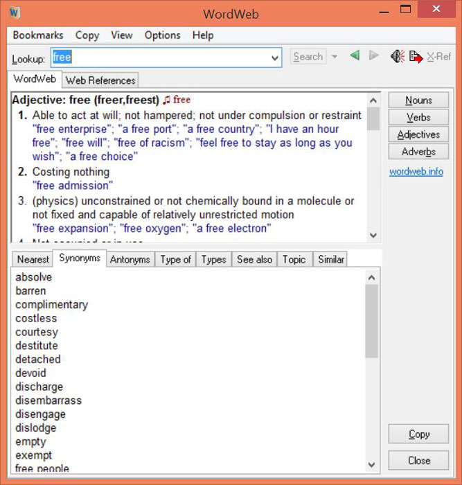The width and height of the screenshot is (462, 485).
Task: Select the Synonyms tab
Action: click(80, 258)
